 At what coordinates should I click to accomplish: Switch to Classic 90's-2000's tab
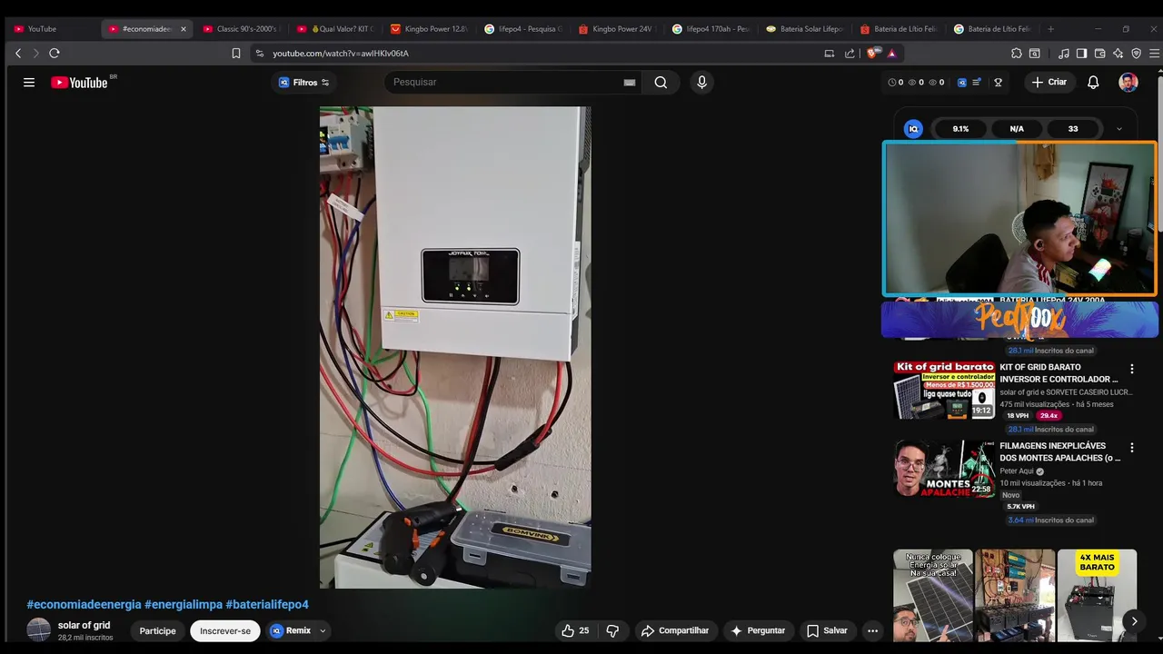point(241,29)
